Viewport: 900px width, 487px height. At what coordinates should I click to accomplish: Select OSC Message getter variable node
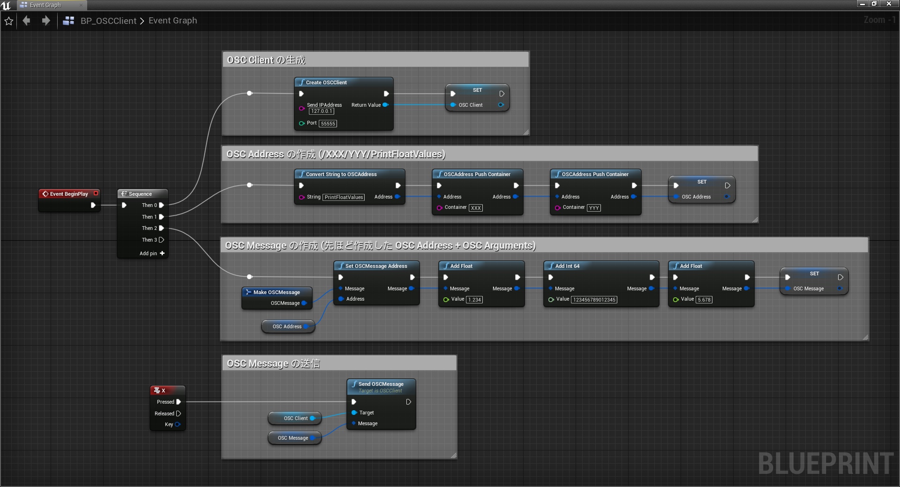(x=295, y=438)
